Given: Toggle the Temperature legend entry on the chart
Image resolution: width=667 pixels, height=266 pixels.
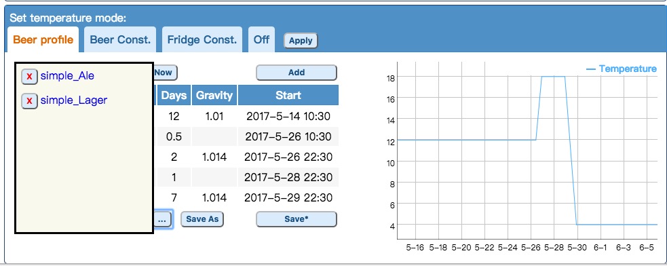Looking at the screenshot, I should pyautogui.click(x=622, y=69).
